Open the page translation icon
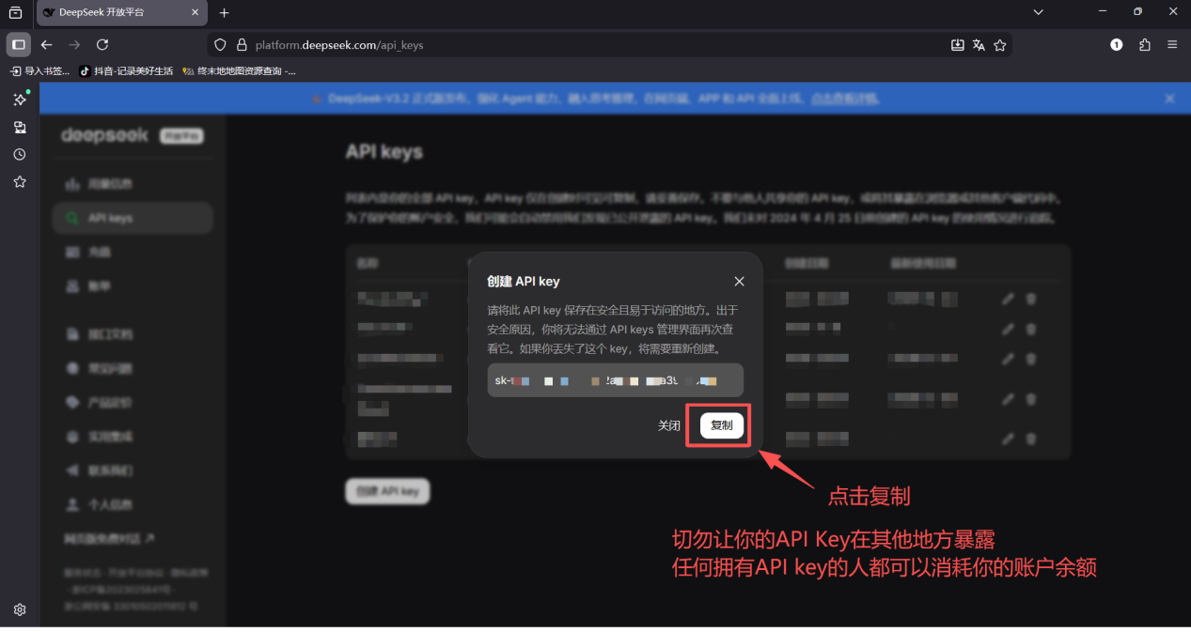This screenshot has width=1191, height=632. click(x=979, y=44)
